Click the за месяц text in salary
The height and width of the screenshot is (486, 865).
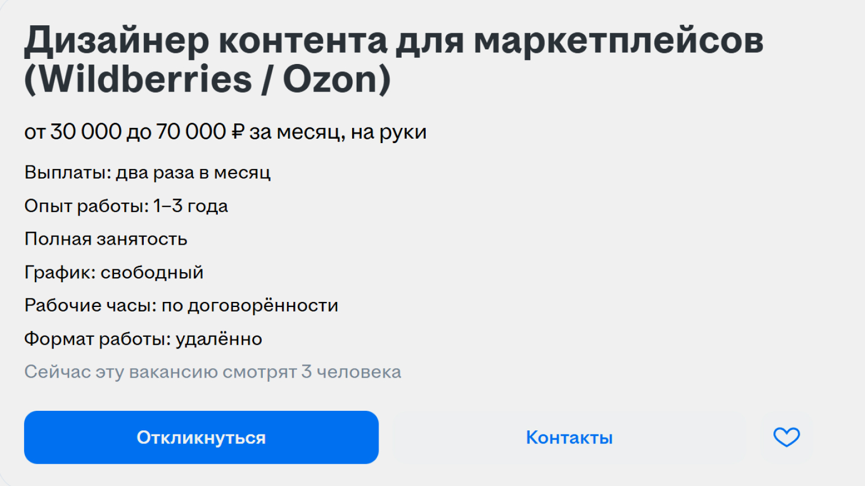pos(296,132)
